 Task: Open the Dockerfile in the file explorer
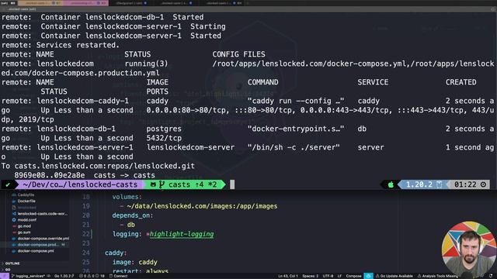[x=26, y=201]
